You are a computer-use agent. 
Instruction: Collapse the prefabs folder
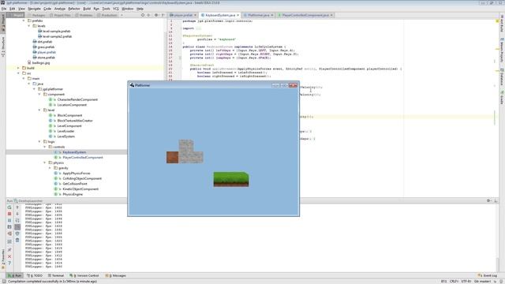click(24, 21)
